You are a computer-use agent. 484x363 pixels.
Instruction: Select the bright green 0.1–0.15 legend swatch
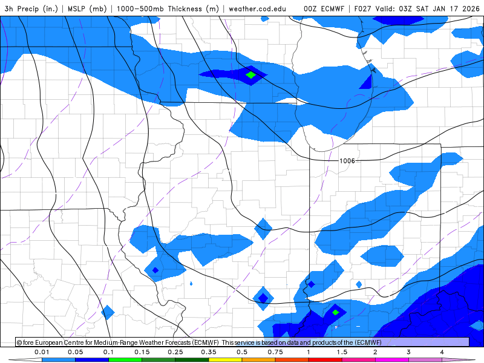pos(125,360)
